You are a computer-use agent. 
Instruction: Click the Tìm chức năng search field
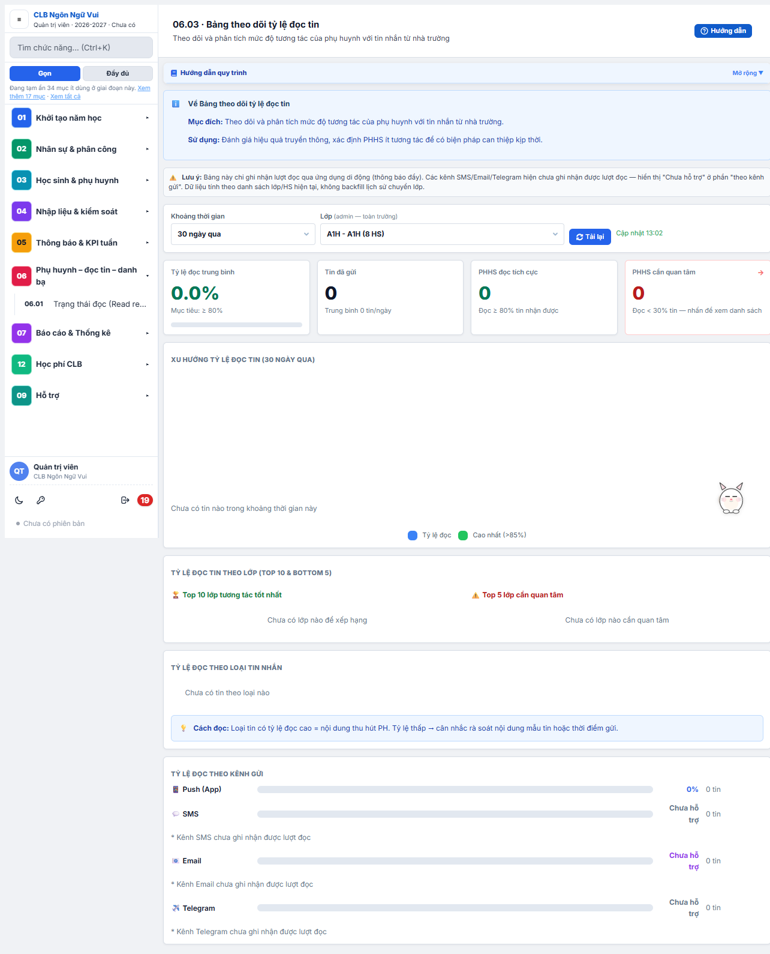81,47
